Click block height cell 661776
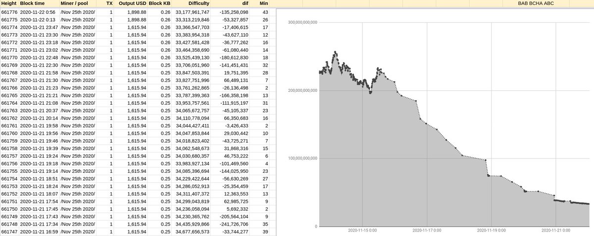This screenshot has height=236, width=594. [x=9, y=11]
